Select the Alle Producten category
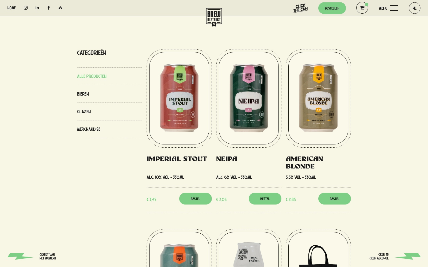Viewport: 428px width, 267px height. coord(92,76)
